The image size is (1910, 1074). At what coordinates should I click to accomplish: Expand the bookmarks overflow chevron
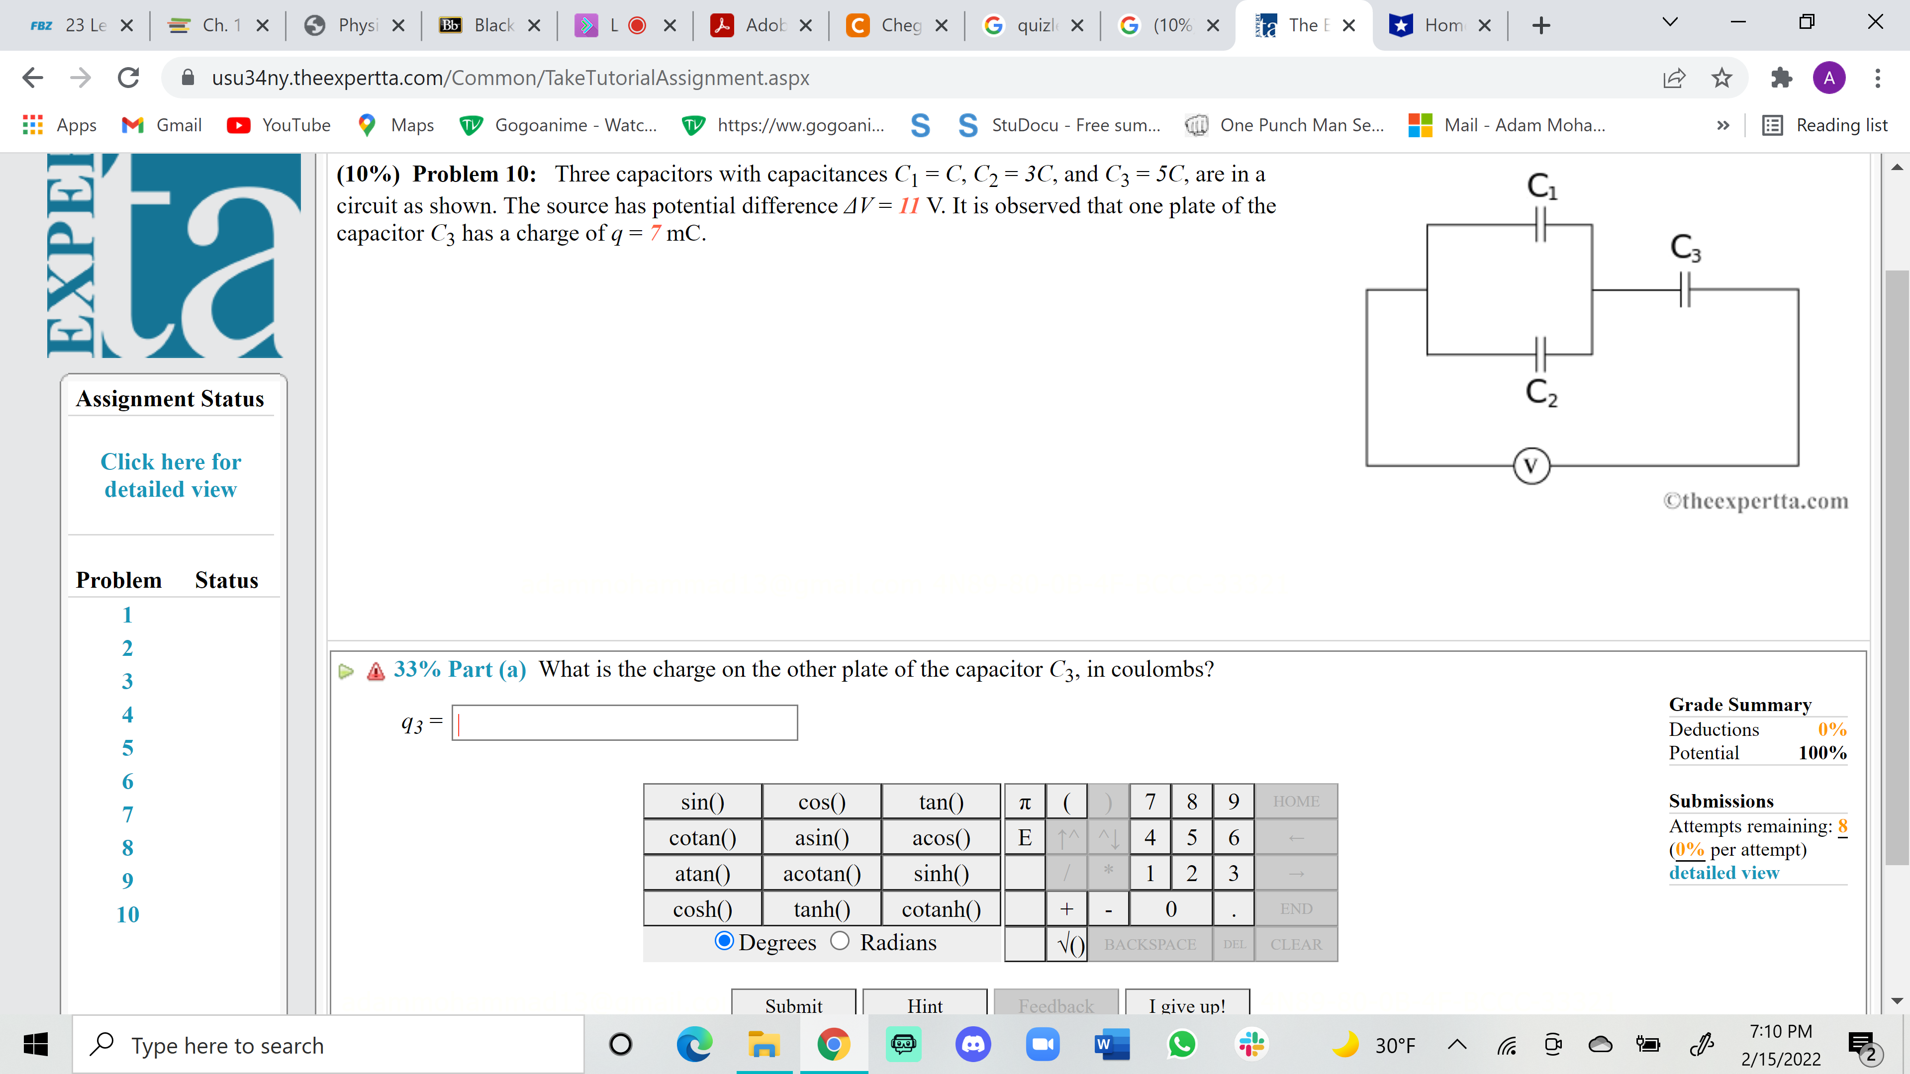point(1723,124)
